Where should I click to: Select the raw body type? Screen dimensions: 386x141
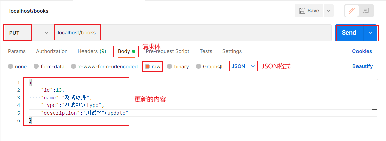pos(152,66)
